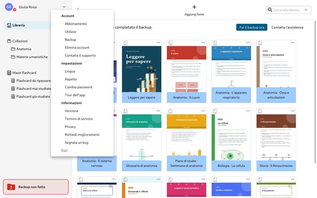Start Tour dell'app

pyautogui.click(x=75, y=95)
